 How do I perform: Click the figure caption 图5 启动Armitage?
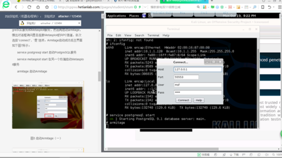(46, 138)
